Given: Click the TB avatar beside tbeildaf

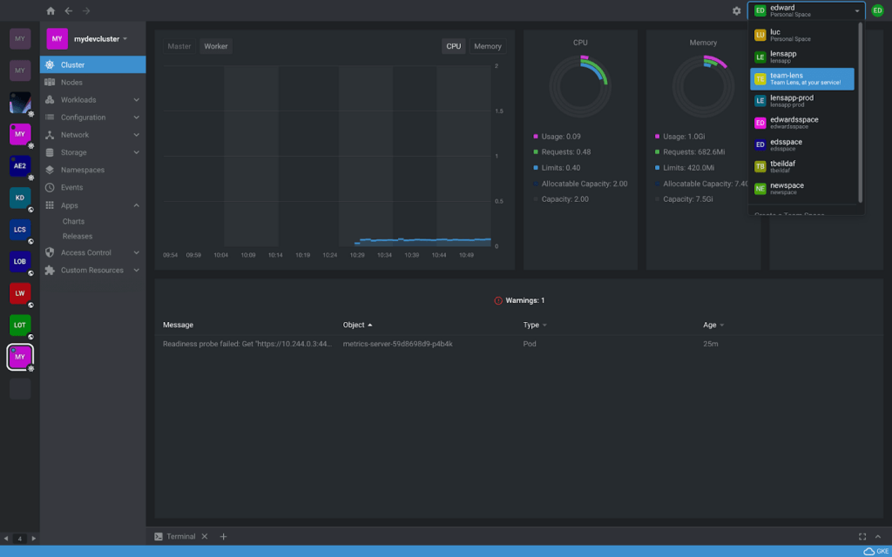Looking at the screenshot, I should (760, 166).
